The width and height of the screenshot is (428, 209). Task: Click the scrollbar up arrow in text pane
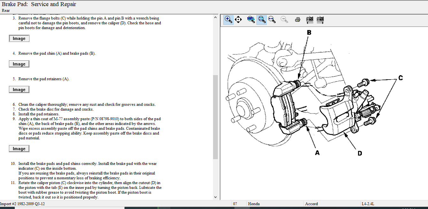tap(215, 17)
